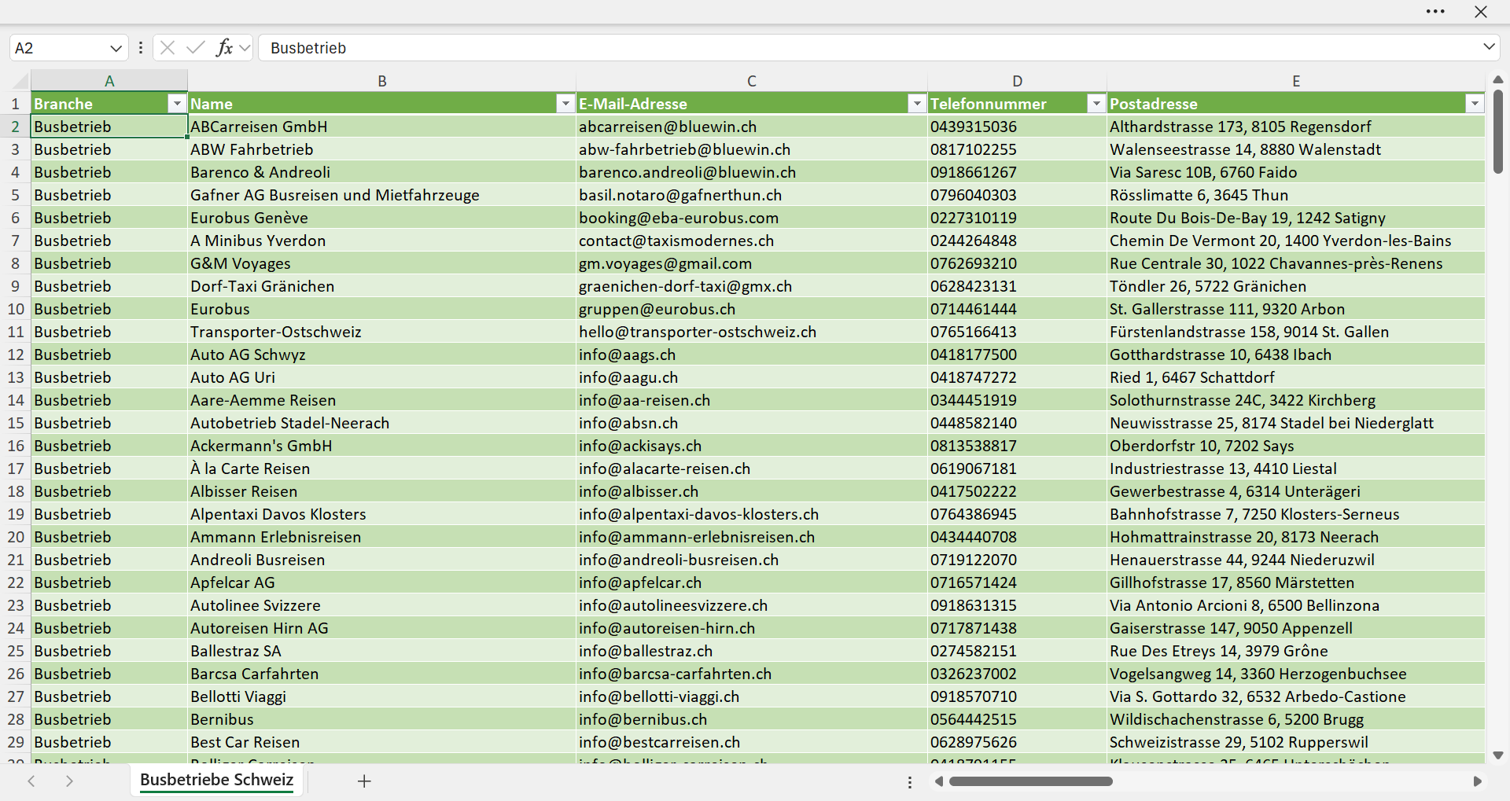1510x801 pixels.
Task: Expand the fx function dropdown chevron
Action: (245, 48)
